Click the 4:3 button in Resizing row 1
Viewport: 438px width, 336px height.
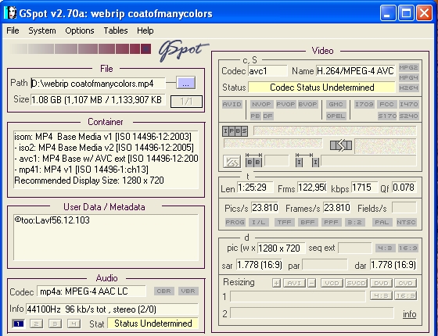(381, 295)
